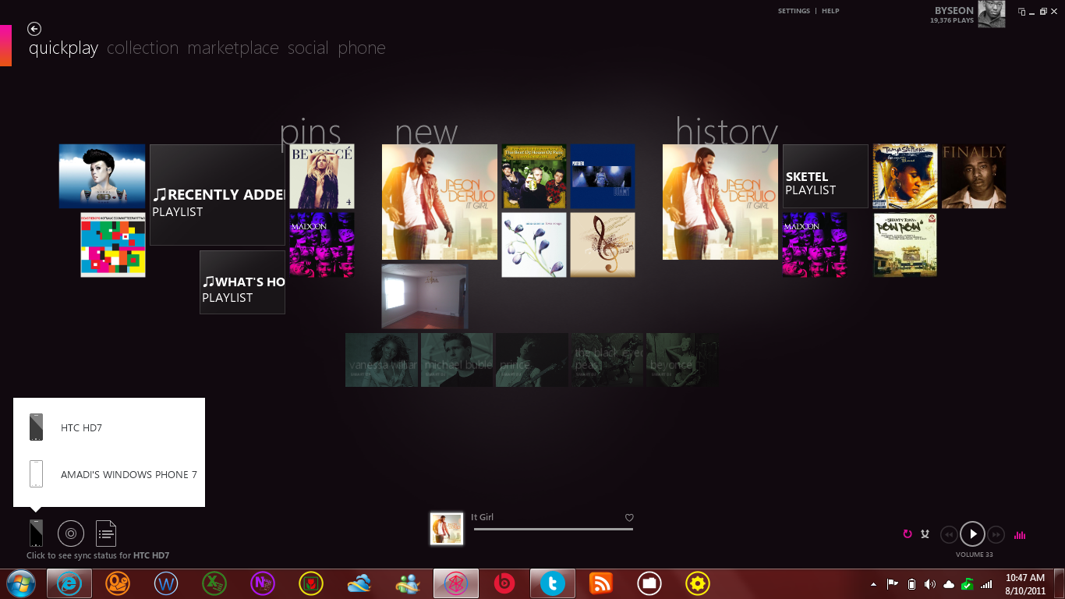Open the colorful squares album cover in pins
The image size is (1065, 599).
pyautogui.click(x=113, y=245)
